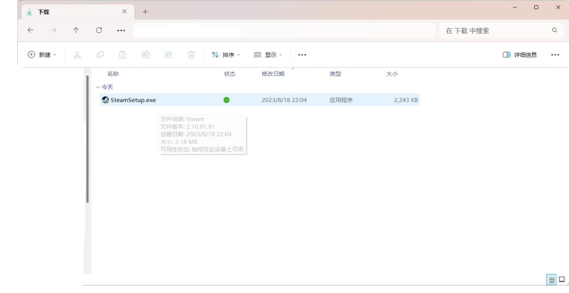Switch to large thumbnails view layout

tap(562, 280)
